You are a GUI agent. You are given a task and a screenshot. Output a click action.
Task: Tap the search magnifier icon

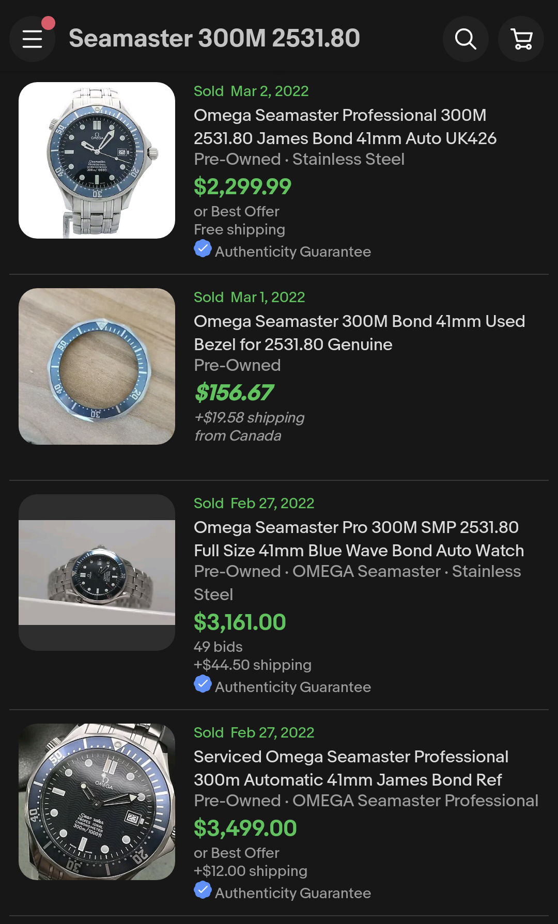pos(466,39)
